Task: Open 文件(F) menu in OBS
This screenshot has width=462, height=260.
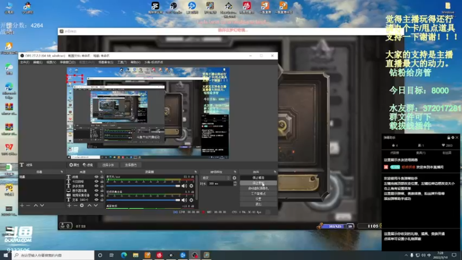Action: (24, 62)
